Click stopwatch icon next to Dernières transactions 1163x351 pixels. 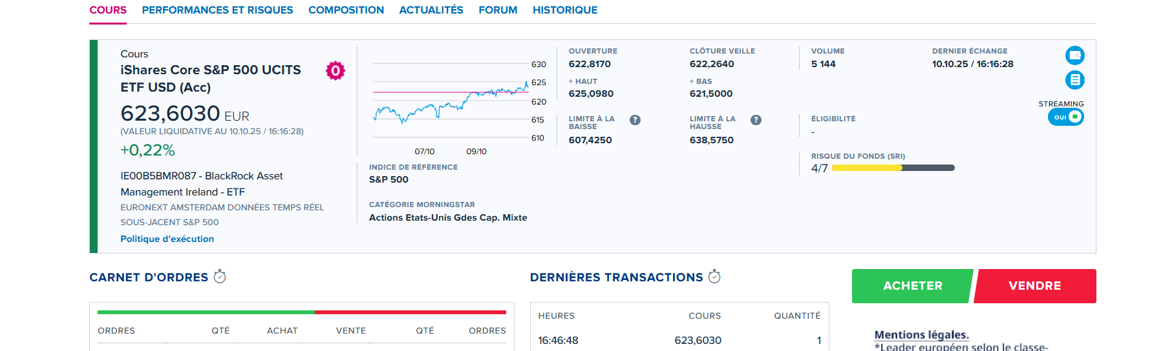click(x=714, y=277)
